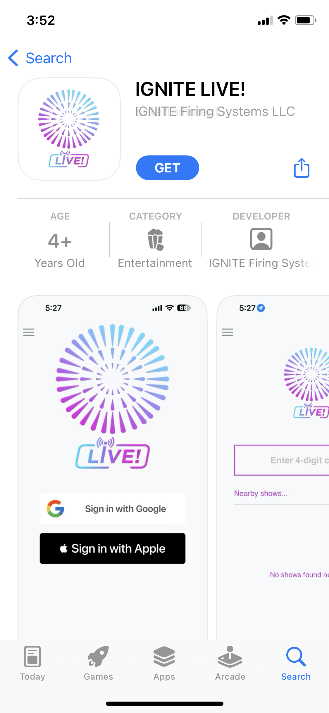Viewport: 329px width, 713px height.
Task: Switch to the Search tab
Action: click(296, 667)
